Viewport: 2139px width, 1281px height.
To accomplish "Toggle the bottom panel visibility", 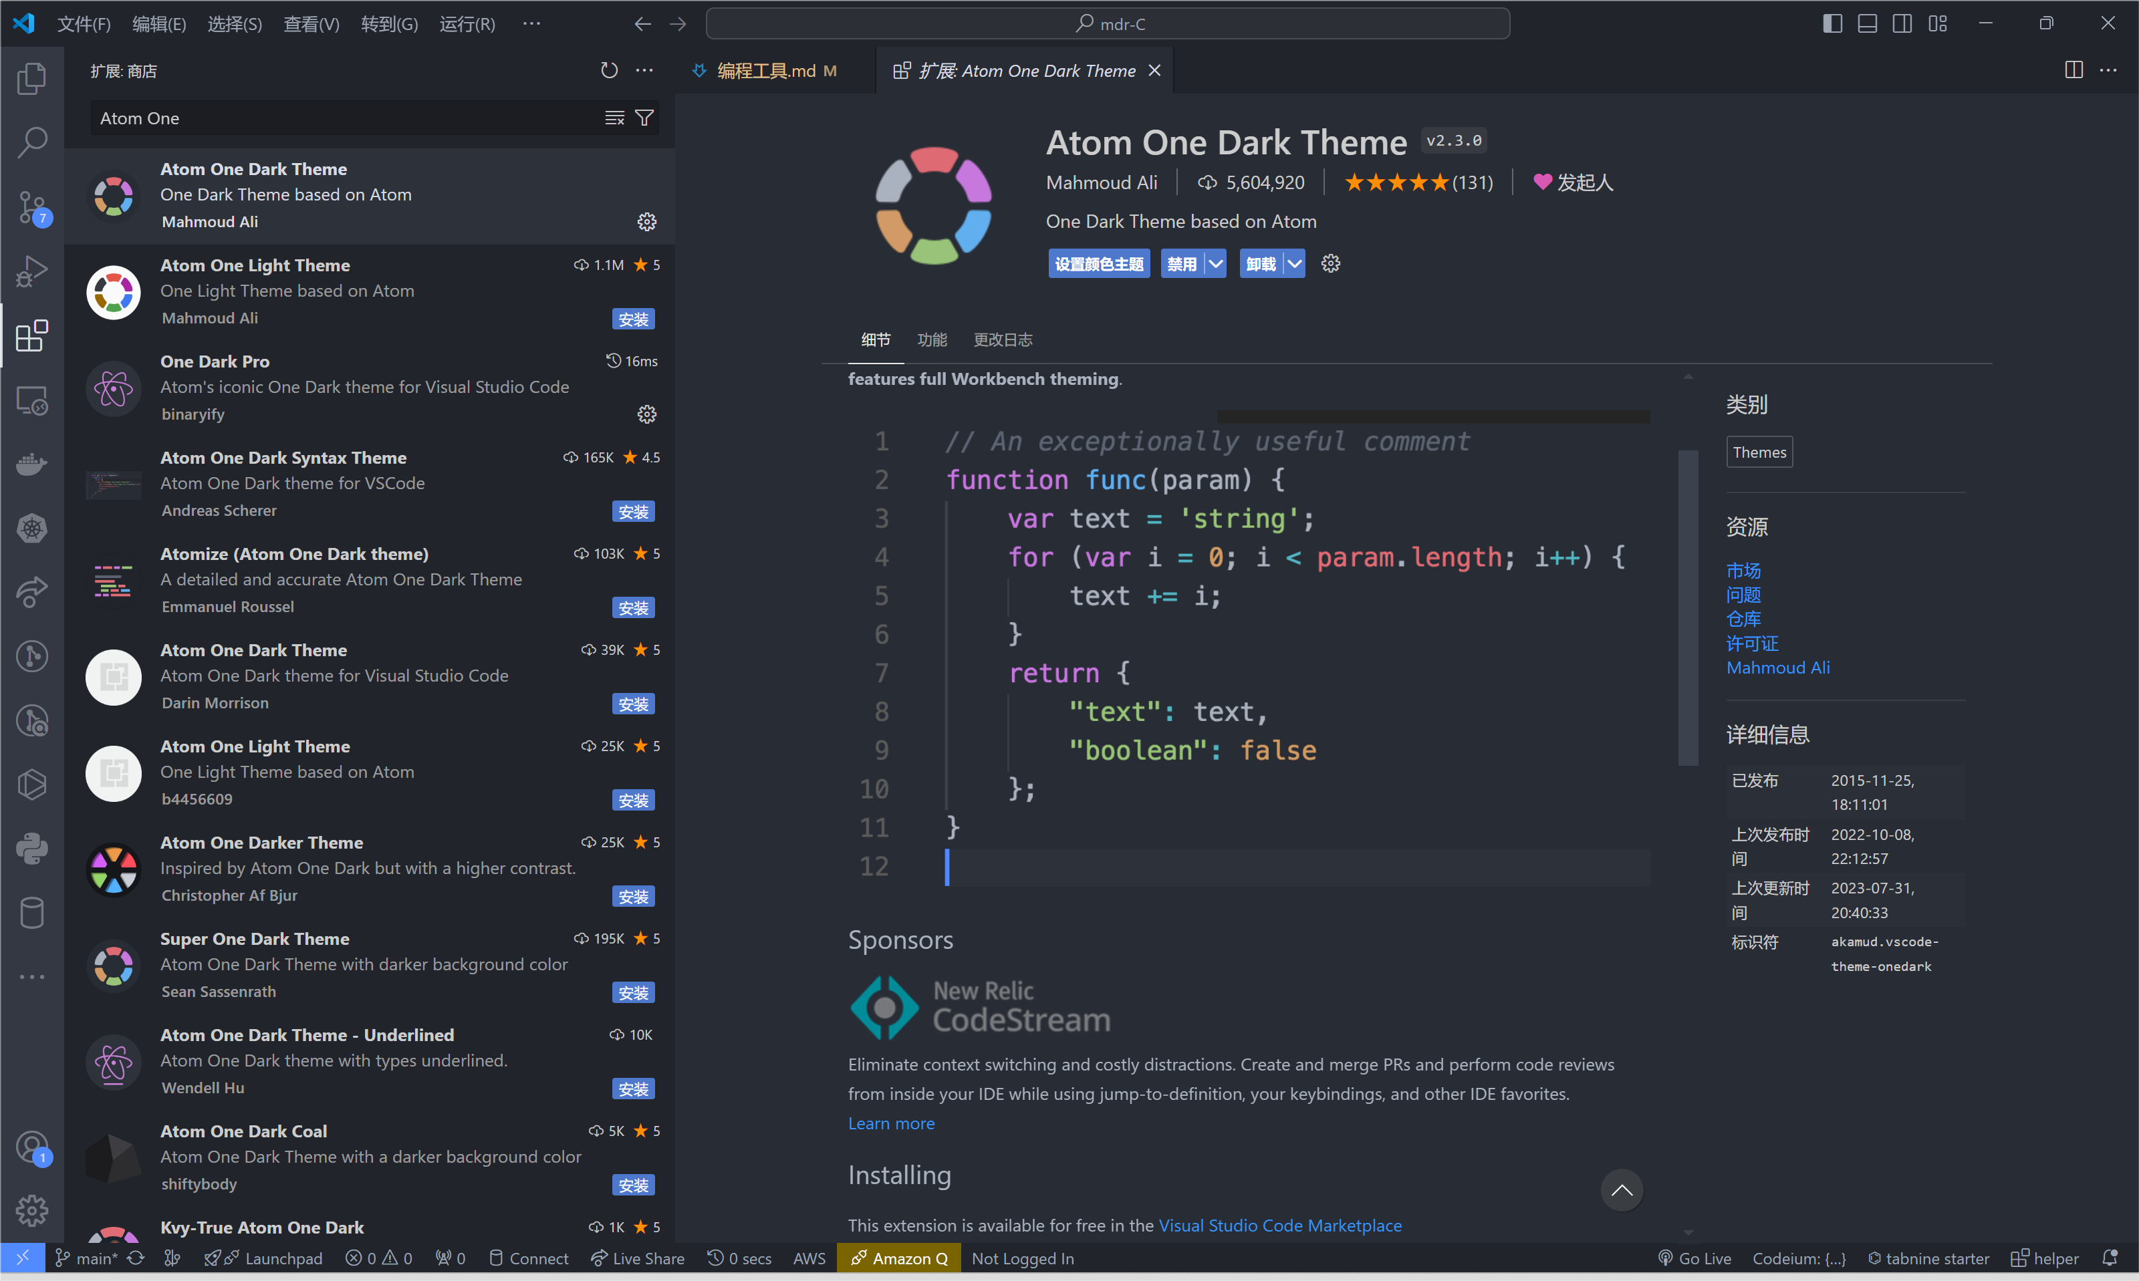I will pos(1866,23).
